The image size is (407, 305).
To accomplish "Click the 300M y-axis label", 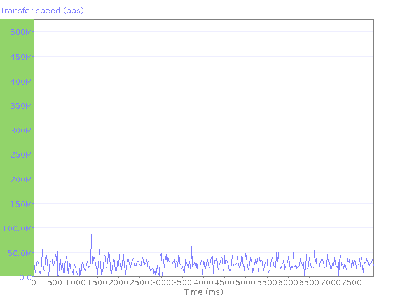I will (x=21, y=130).
